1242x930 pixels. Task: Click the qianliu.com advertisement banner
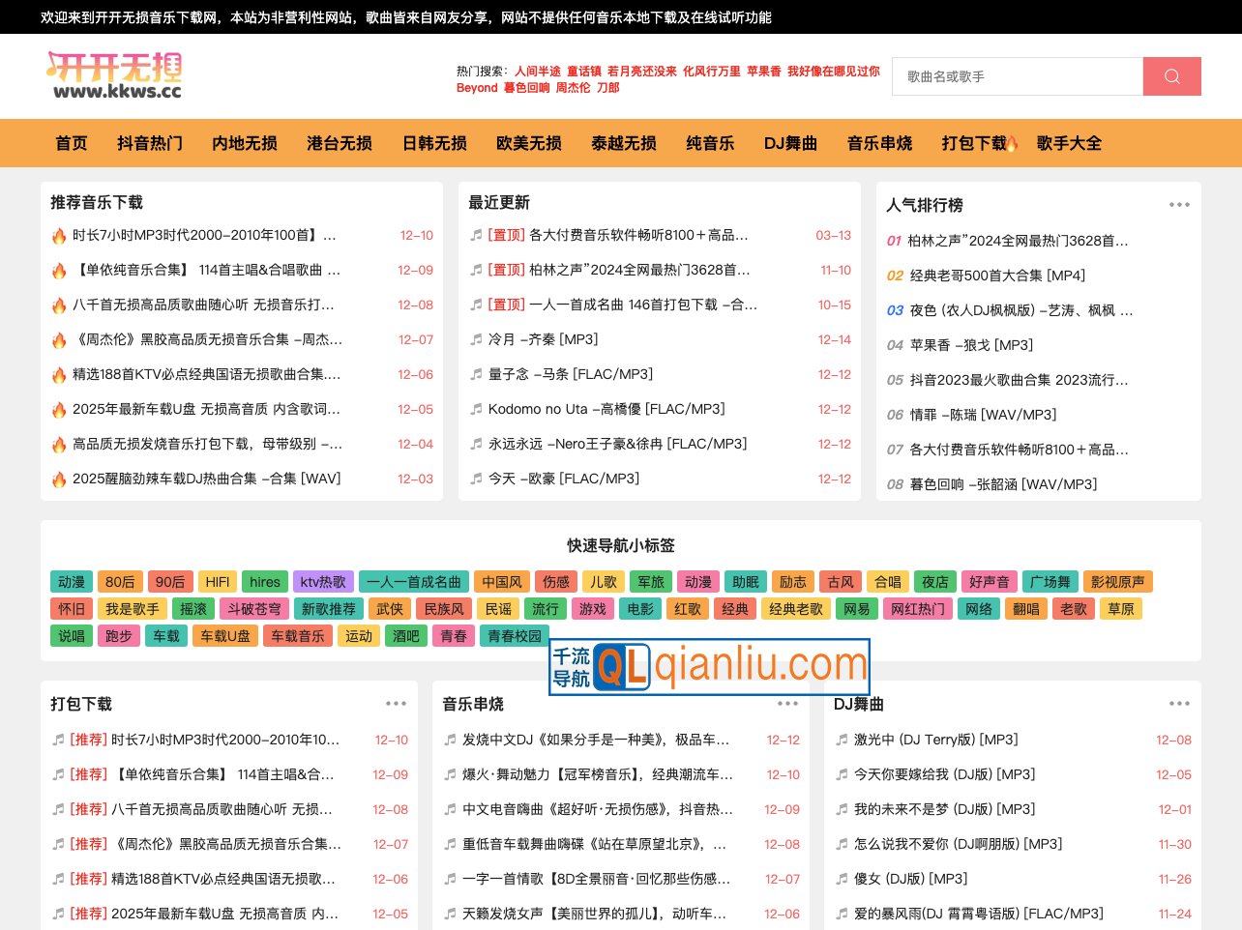709,666
